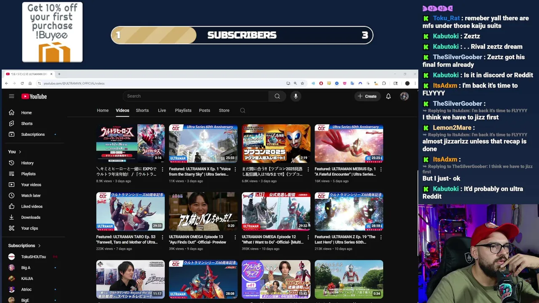Switch to channel Home tab

coord(103,111)
